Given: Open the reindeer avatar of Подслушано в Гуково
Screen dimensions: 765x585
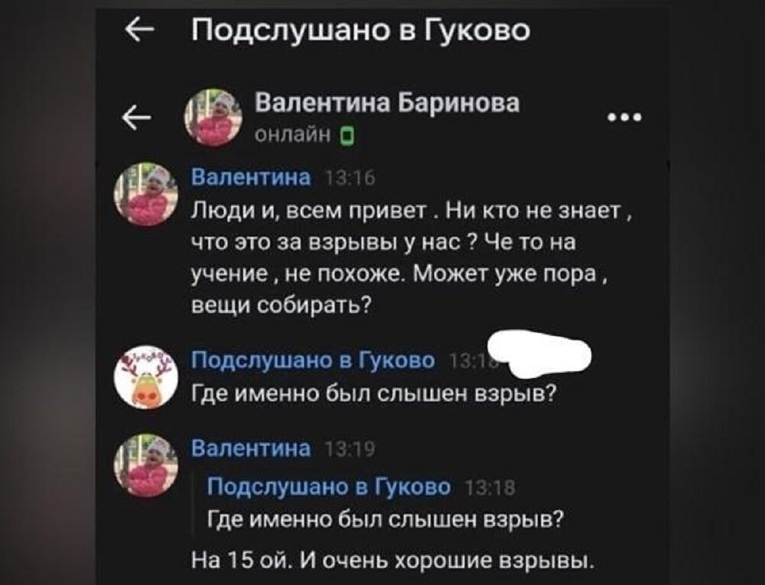Looking at the screenshot, I should [x=146, y=377].
